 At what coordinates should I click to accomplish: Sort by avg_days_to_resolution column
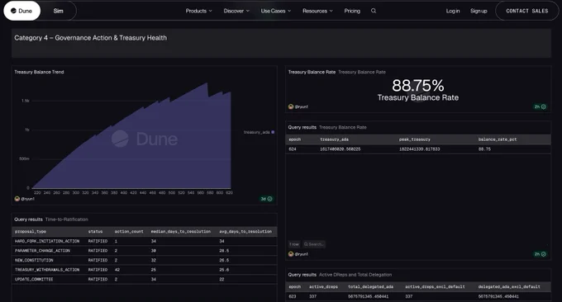[245, 232]
